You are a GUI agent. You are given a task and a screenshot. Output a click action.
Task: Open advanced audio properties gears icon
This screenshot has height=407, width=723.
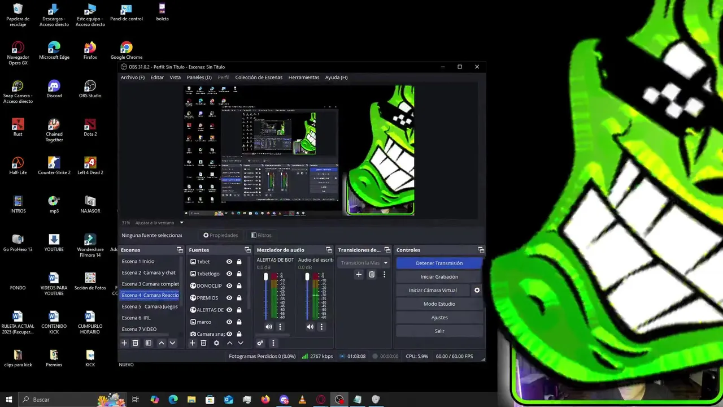(x=260, y=343)
